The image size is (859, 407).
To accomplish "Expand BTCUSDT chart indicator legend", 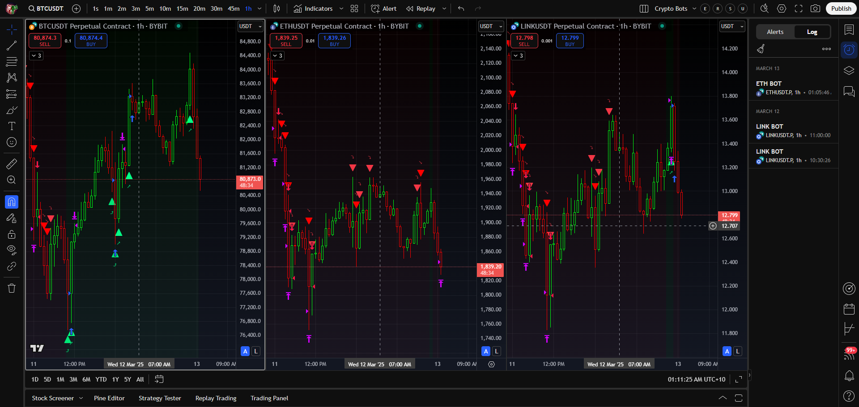I will point(36,56).
